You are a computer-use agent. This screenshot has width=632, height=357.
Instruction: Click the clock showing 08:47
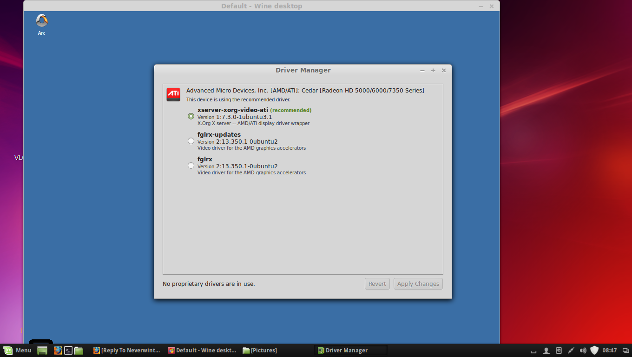pyautogui.click(x=610, y=350)
